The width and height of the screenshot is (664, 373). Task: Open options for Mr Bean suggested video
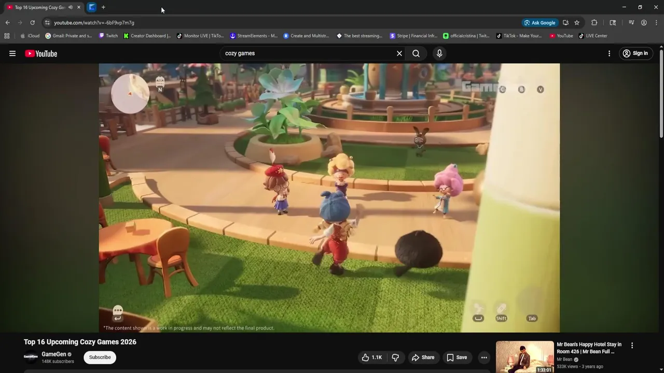point(632,346)
